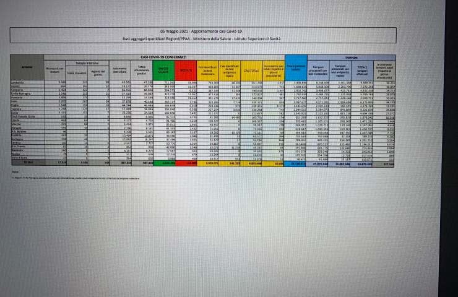The image size is (458, 297).
Task: Select the Dati aggregati quotidiani subtitle line
Action: click(x=199, y=39)
